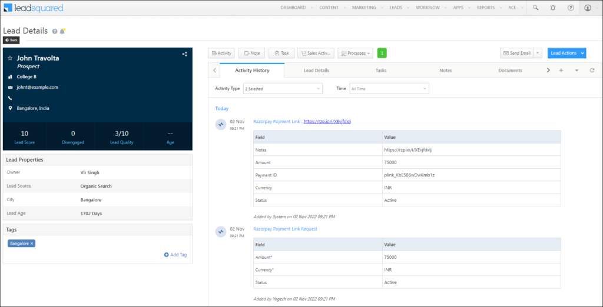603x307 pixels.
Task: Refresh the tabs with the reload icon
Action: click(591, 70)
